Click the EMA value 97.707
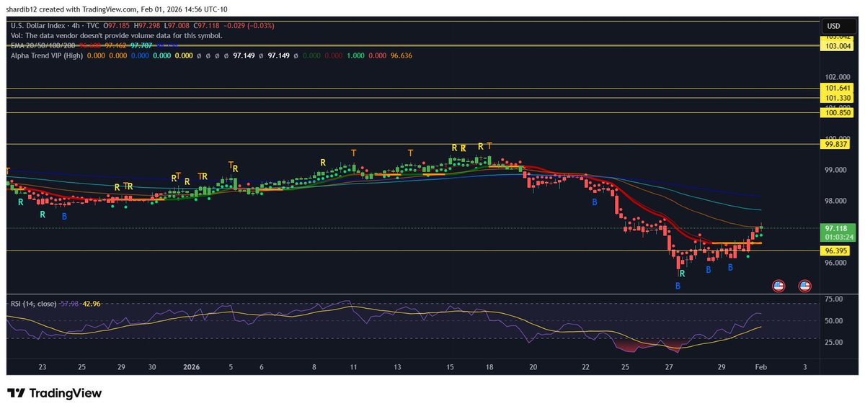This screenshot has width=865, height=411. coord(142,45)
